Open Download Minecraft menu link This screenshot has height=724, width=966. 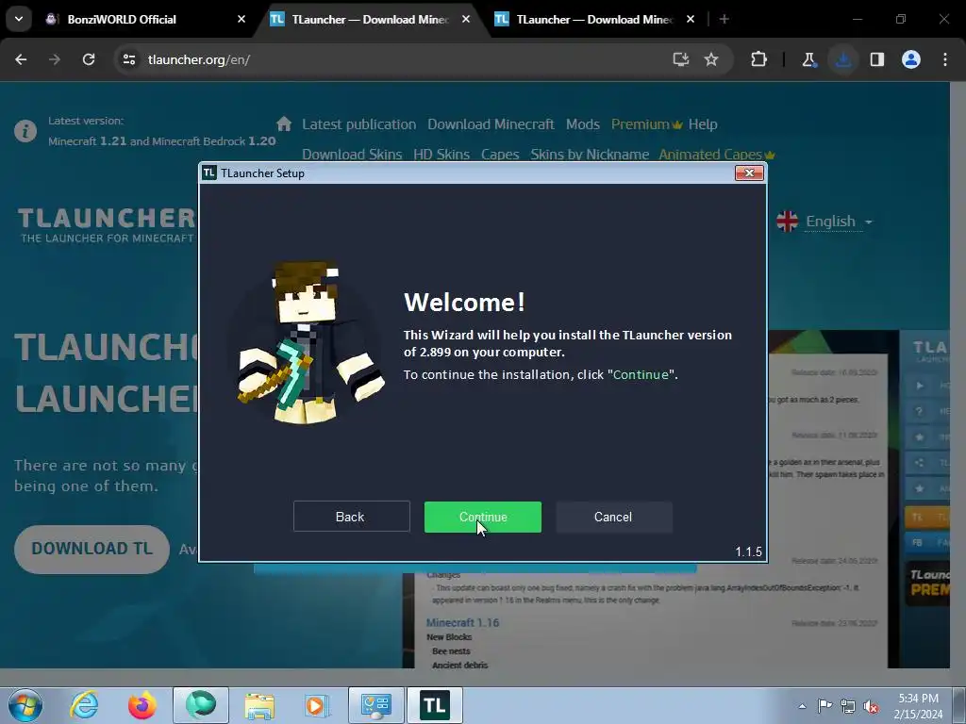pyautogui.click(x=491, y=124)
